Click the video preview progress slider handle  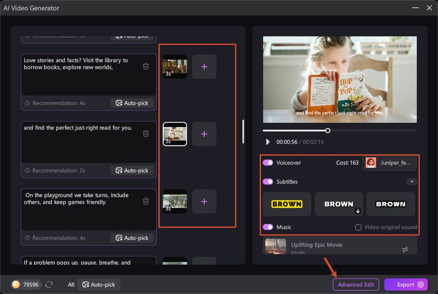click(x=327, y=130)
